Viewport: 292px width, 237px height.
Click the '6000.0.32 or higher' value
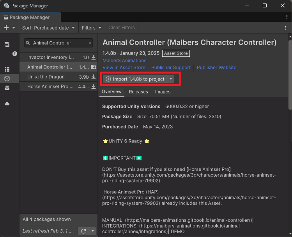pyautogui.click(x=187, y=107)
